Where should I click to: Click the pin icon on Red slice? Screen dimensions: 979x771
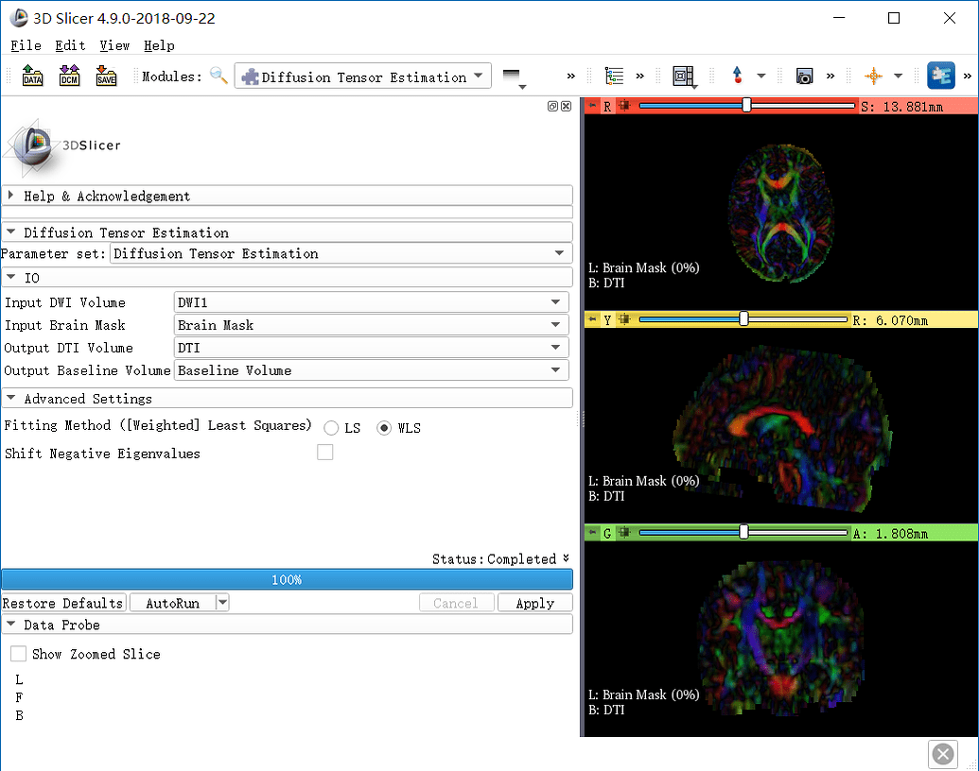[x=593, y=107]
